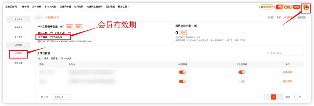Click the 会员ID column header

(x=72, y=65)
